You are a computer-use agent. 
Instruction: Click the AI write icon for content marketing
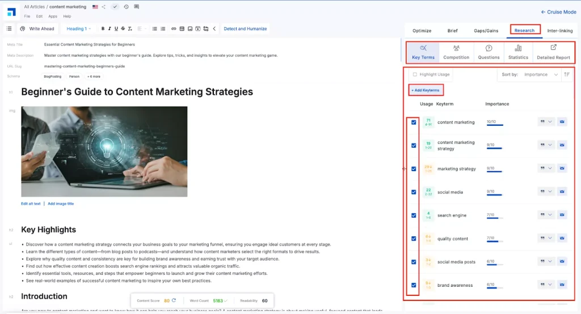pyautogui.click(x=562, y=122)
